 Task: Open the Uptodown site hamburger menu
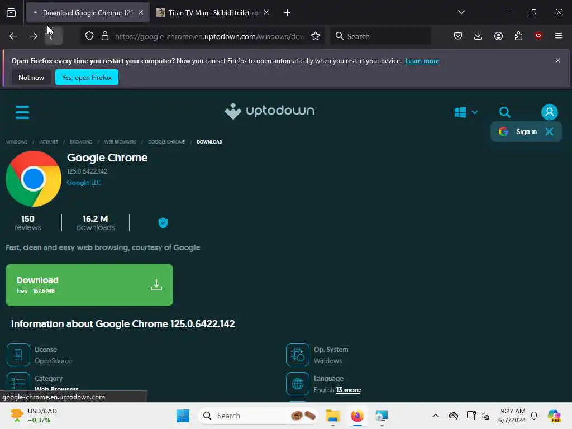pos(22,112)
